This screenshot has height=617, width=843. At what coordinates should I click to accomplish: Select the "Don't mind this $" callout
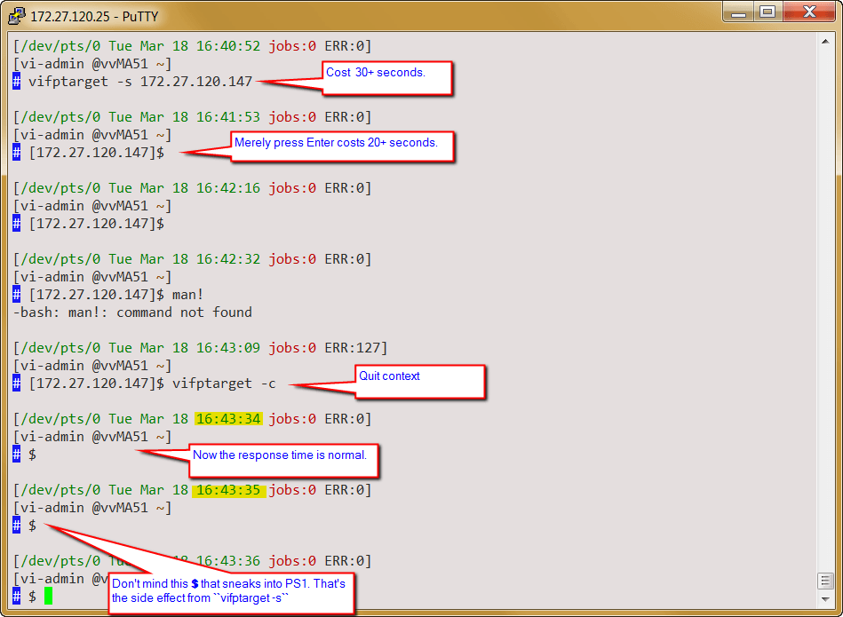pos(229,590)
